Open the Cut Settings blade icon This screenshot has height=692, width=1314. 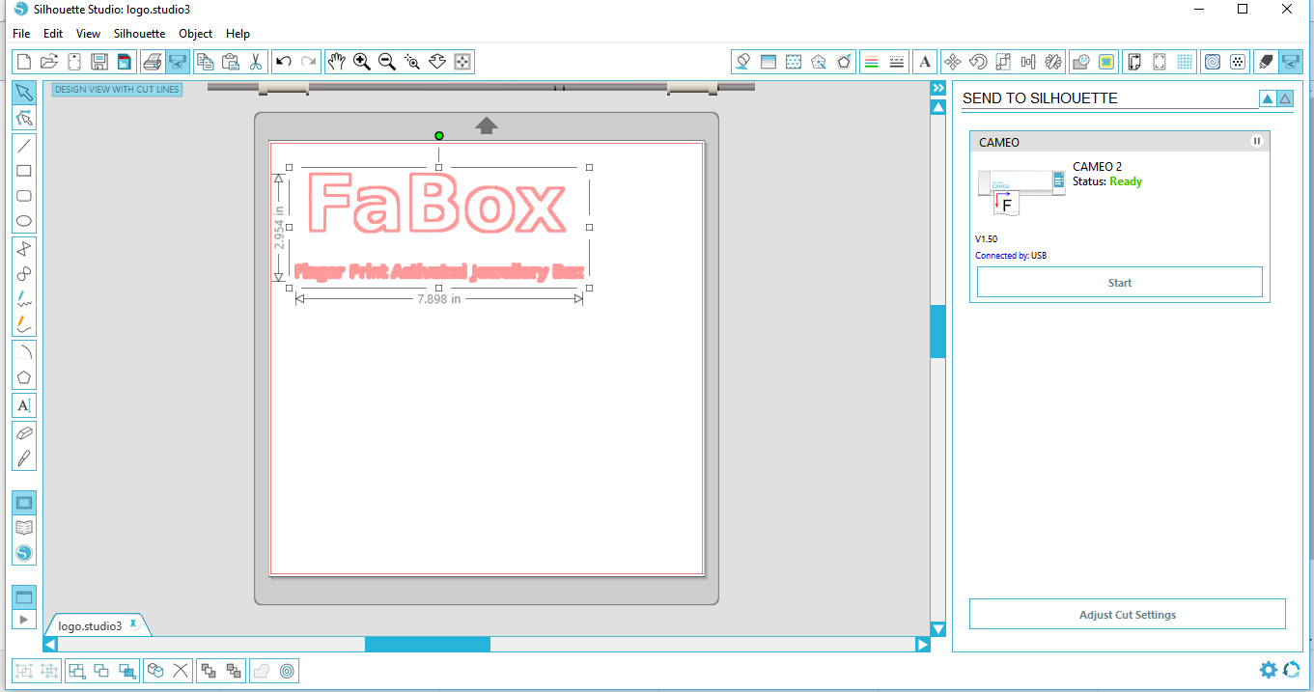pos(1266,62)
